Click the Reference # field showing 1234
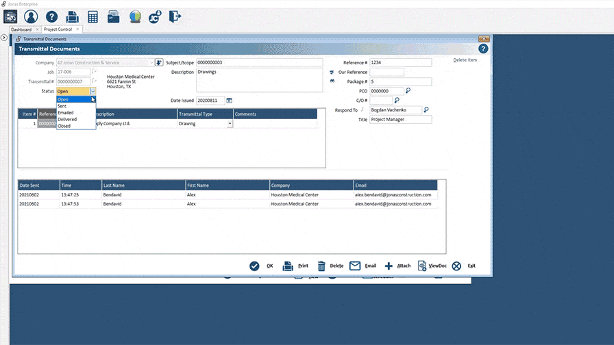Image resolution: width=614 pixels, height=345 pixels. tap(401, 62)
